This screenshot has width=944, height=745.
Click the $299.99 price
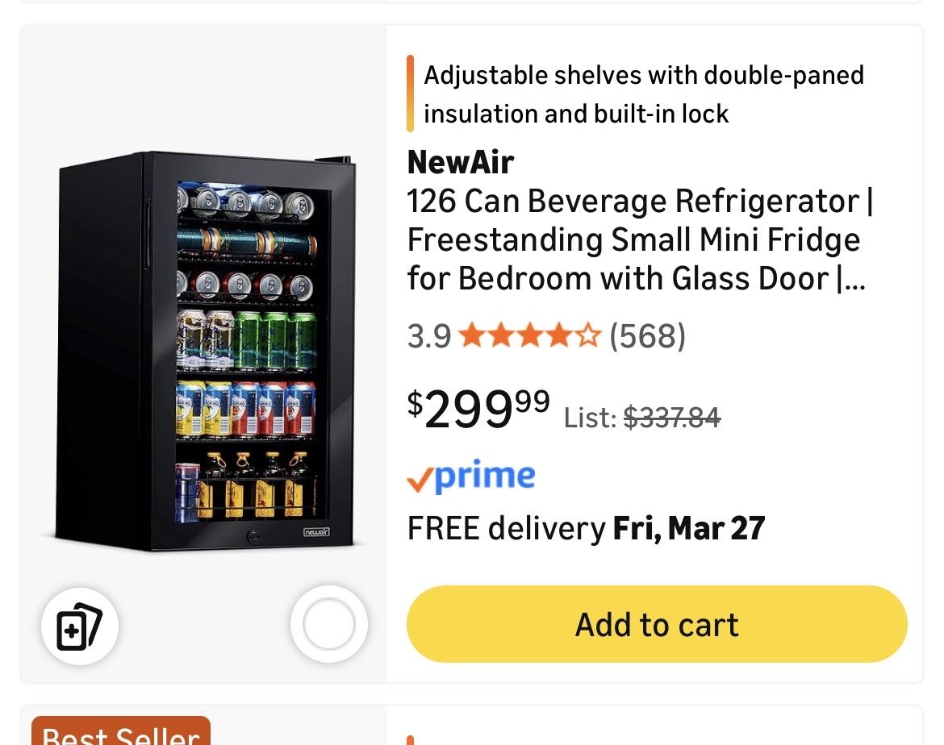coord(478,409)
